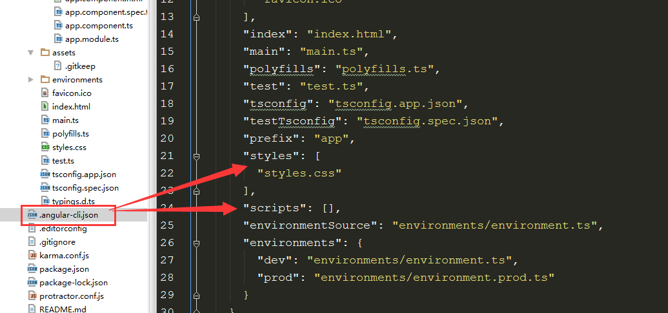Select .gitkeep under assets
The height and width of the screenshot is (313, 668).
(80, 66)
